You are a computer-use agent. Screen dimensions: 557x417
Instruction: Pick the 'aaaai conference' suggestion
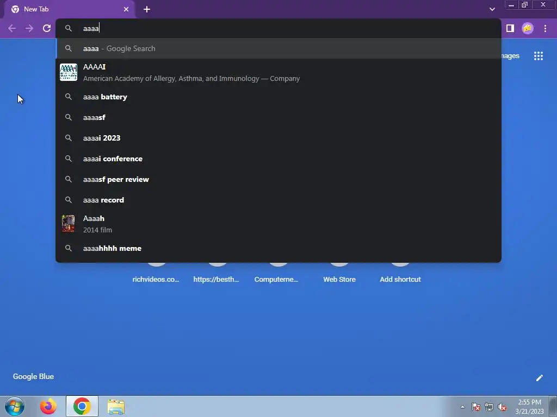coord(278,159)
